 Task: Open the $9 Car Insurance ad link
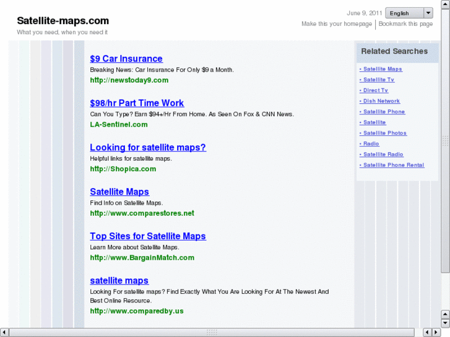coord(126,59)
